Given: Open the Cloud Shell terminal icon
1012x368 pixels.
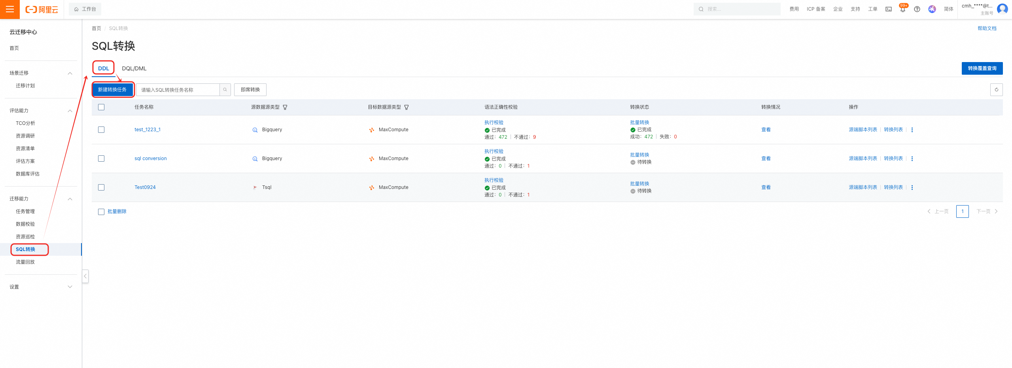Looking at the screenshot, I should point(889,9).
